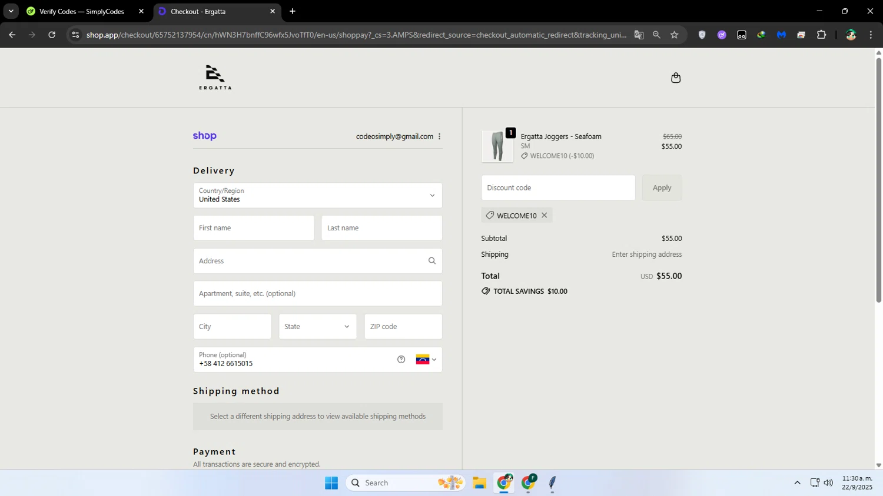
Task: Close the Verify Codes — SimplyCodes tab
Action: tap(141, 11)
